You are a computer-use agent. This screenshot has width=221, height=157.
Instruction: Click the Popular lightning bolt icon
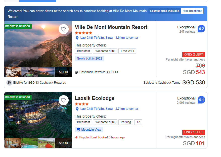point(76,137)
